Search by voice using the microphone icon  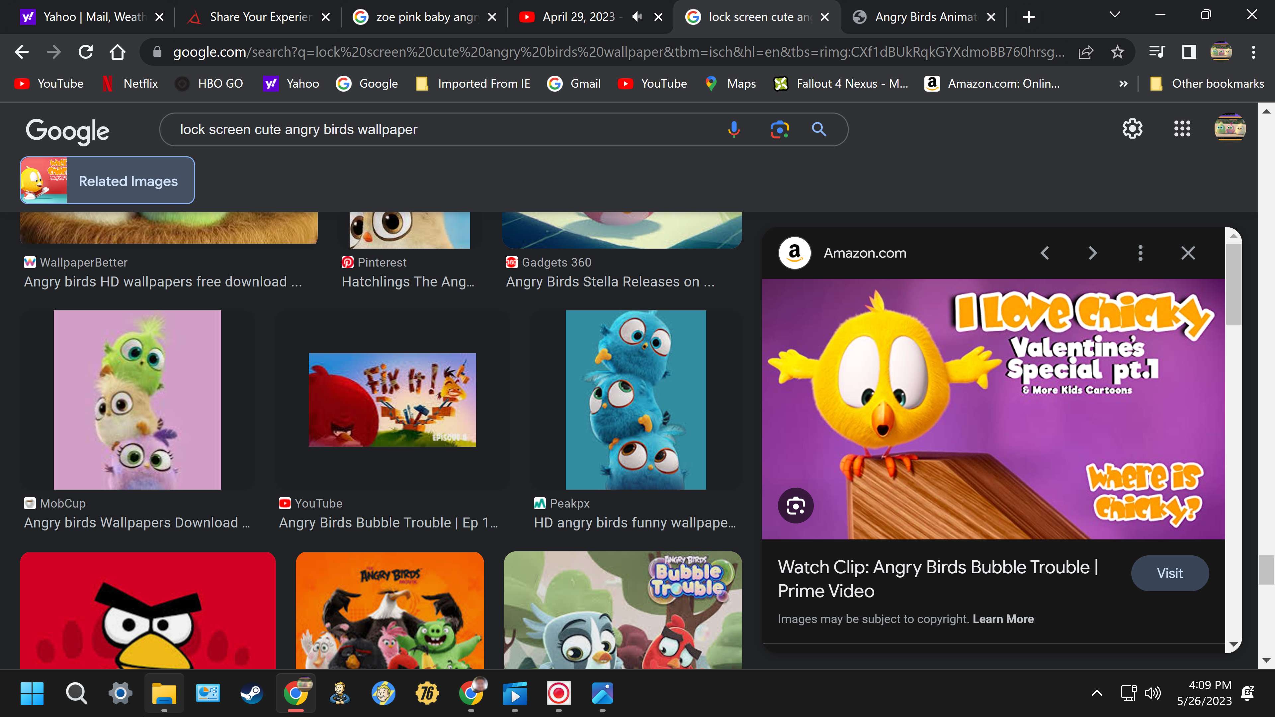click(x=734, y=130)
